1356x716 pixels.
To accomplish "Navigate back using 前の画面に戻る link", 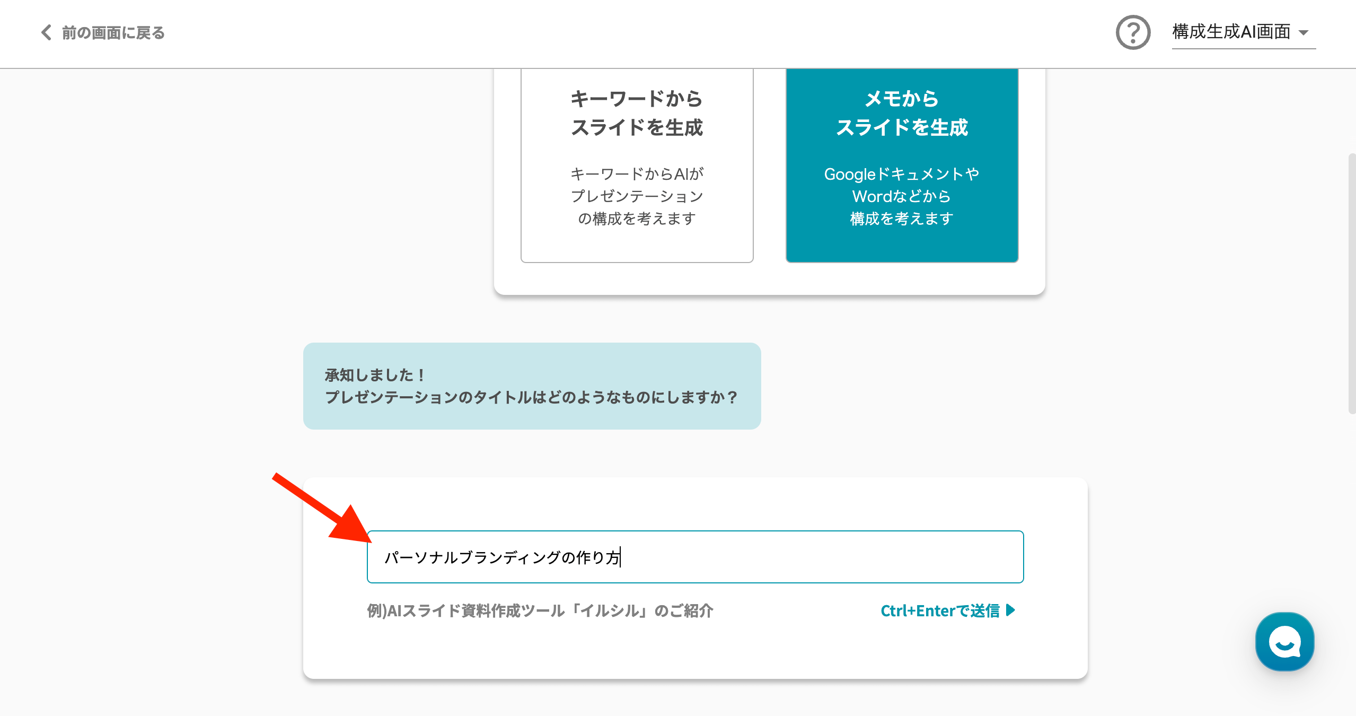I will [x=100, y=32].
